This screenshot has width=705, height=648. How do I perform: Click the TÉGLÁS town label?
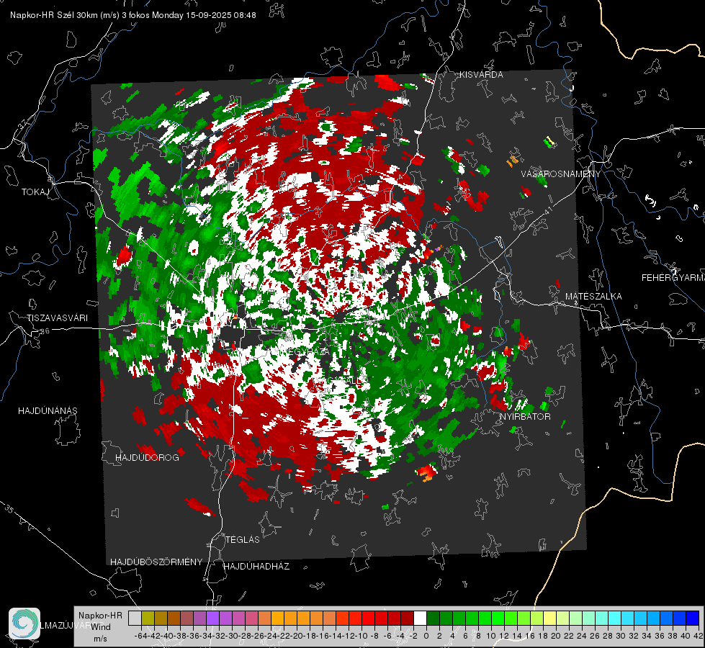pos(243,539)
